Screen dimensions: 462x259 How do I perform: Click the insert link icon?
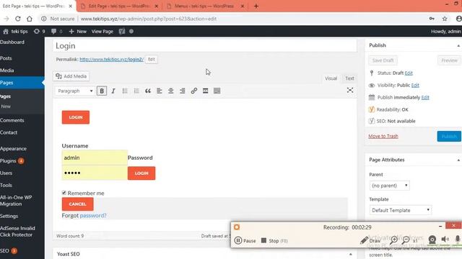pyautogui.click(x=194, y=91)
